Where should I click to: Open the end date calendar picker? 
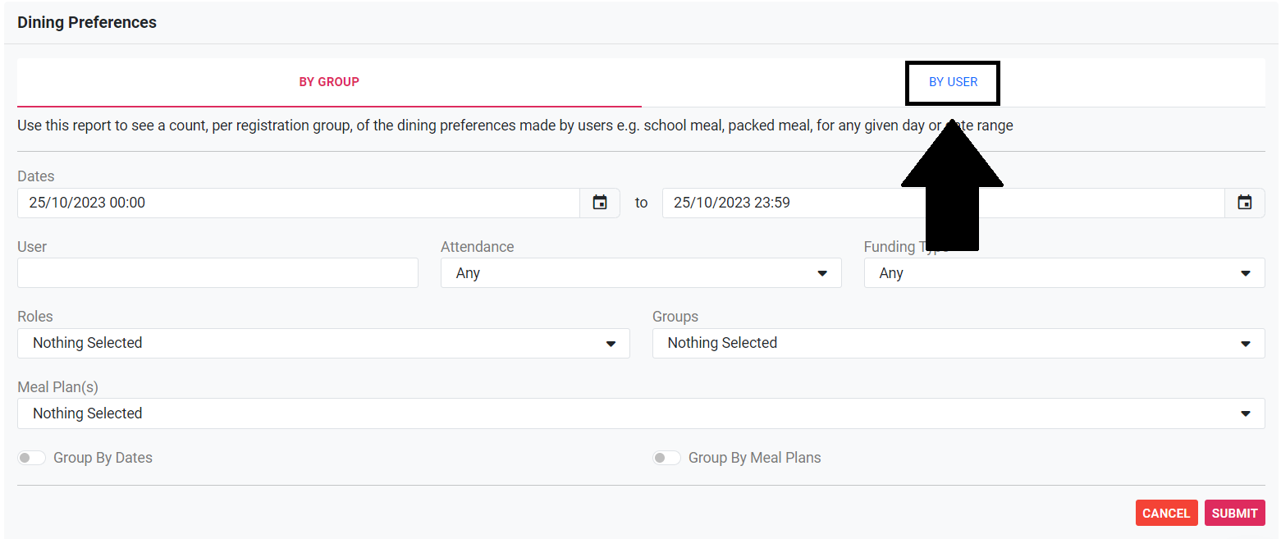tap(1245, 203)
